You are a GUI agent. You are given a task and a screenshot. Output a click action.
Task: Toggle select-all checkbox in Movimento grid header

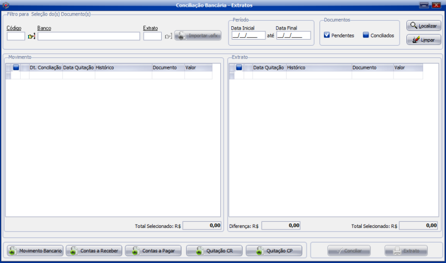coord(16,67)
